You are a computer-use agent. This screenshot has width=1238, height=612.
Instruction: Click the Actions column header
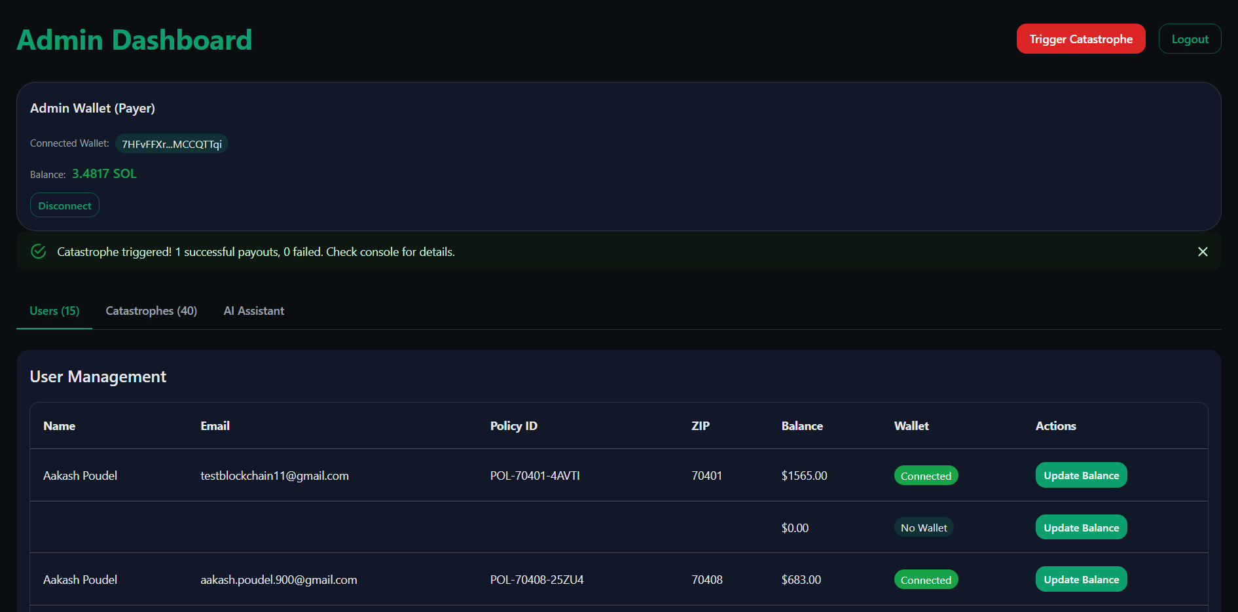(x=1055, y=426)
